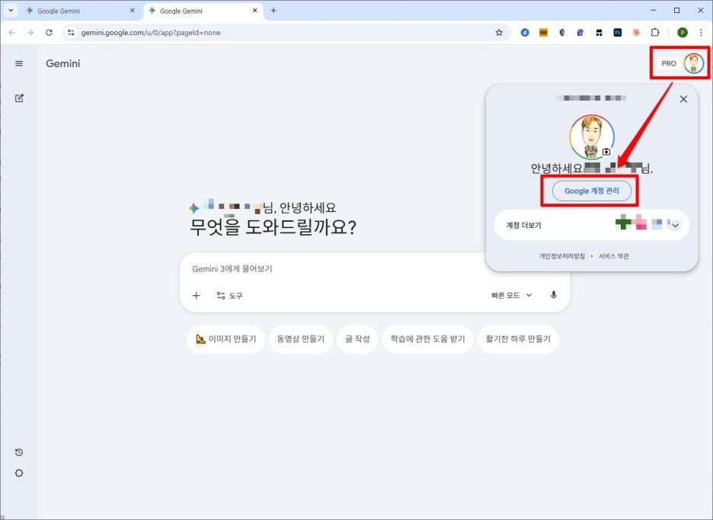The height and width of the screenshot is (520, 713).
Task: Click the camera icon on profile picture
Action: coord(606,152)
